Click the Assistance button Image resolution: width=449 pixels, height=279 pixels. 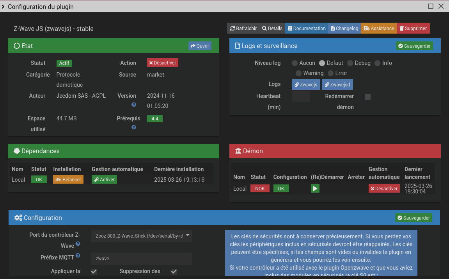[378, 29]
